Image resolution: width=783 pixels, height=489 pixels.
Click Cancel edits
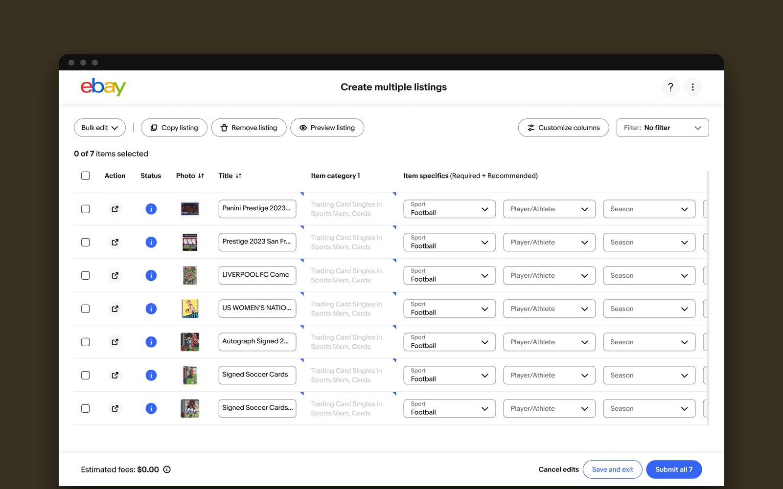tap(558, 469)
